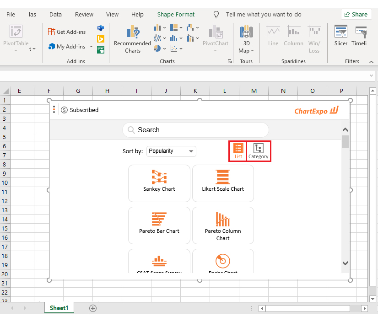Open the PivotChart tool
Viewport: 378px width, 322px height.
tap(215, 38)
